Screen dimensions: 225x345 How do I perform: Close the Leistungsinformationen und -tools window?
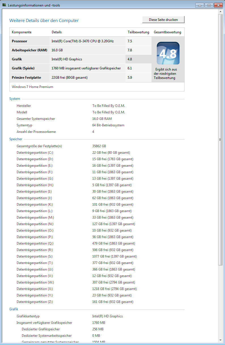coord(218,5)
